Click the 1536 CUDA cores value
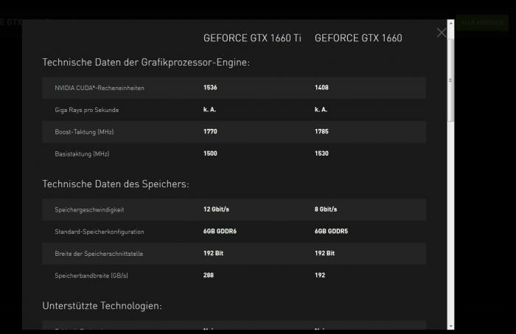This screenshot has width=516, height=334. point(210,88)
